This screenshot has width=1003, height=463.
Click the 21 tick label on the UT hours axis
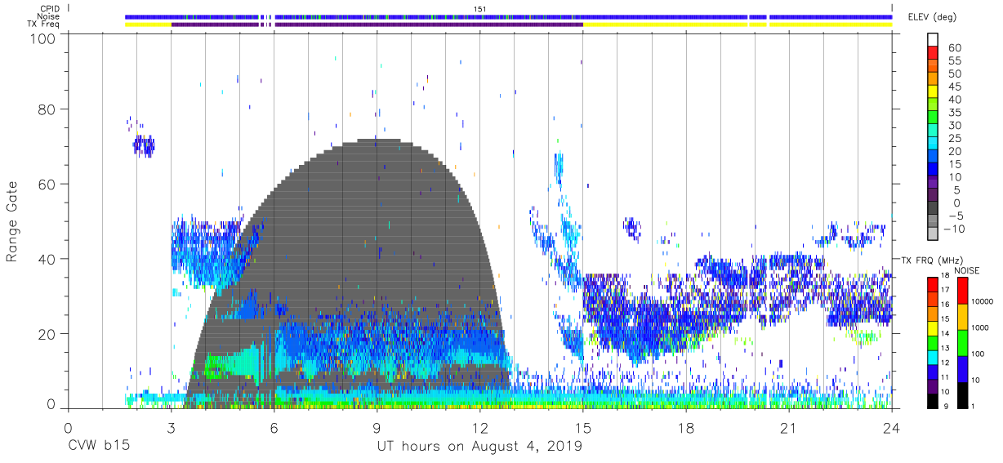[788, 428]
